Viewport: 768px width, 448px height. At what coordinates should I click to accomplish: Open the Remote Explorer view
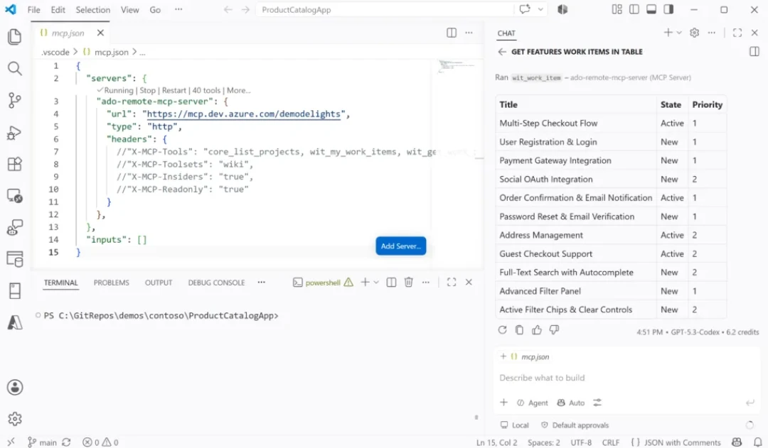pyautogui.click(x=15, y=196)
